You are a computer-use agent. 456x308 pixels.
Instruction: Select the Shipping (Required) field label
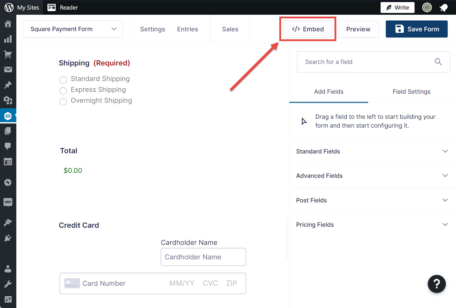[x=94, y=63]
